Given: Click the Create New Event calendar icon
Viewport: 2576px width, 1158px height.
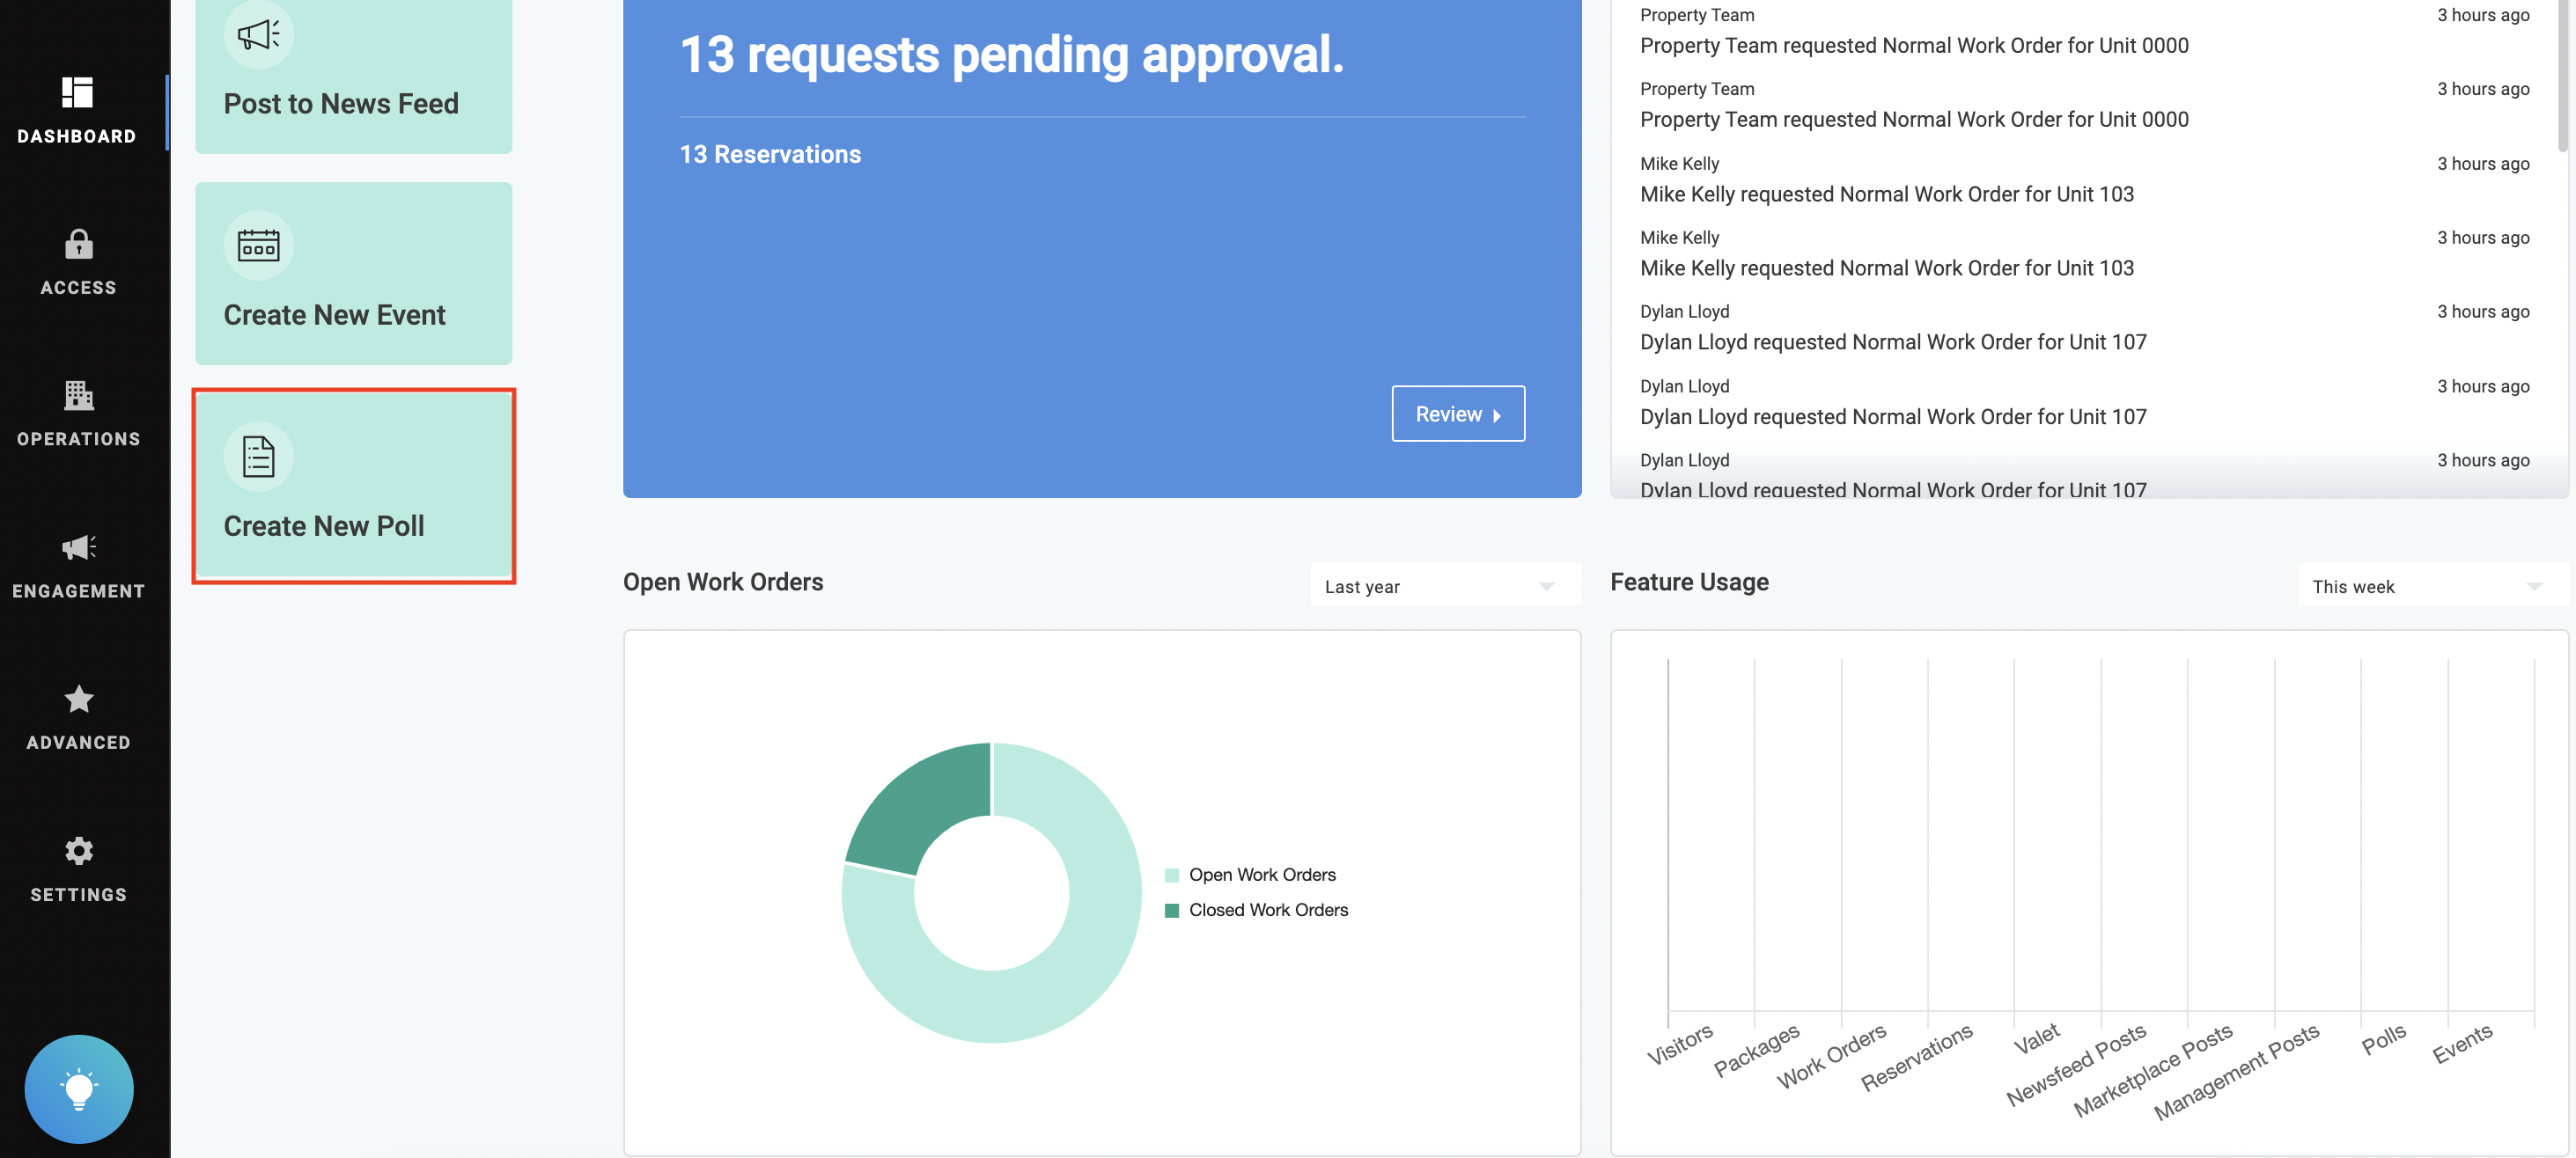Looking at the screenshot, I should tap(258, 246).
